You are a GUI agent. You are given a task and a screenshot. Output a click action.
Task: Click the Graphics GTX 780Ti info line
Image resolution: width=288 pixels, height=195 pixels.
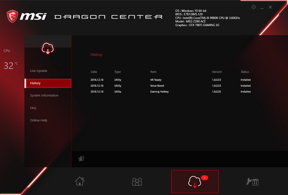tap(197, 25)
